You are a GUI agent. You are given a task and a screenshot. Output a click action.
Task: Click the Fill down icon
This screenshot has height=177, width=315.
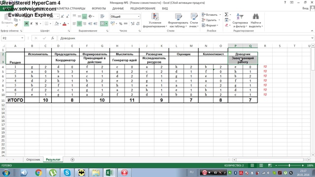coord(226,20)
